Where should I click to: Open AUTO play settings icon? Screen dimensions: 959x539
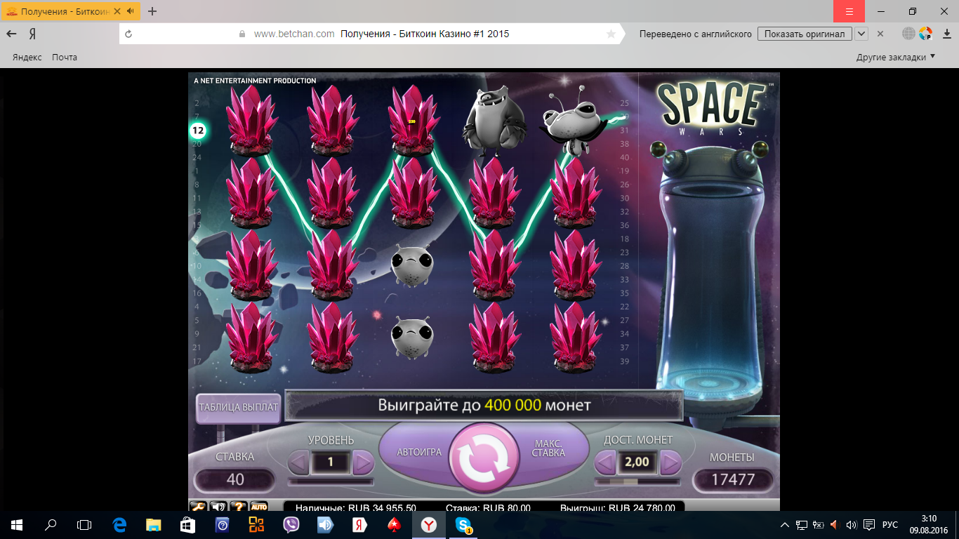[259, 506]
